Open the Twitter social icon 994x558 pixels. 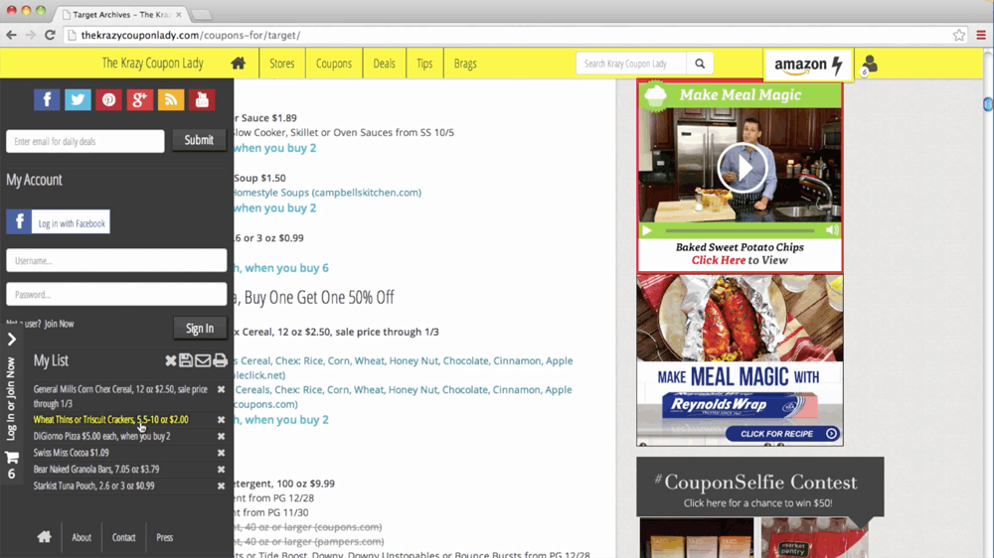point(78,99)
